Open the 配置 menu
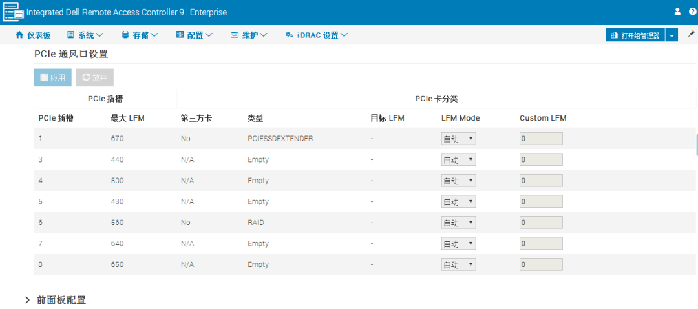 (195, 35)
